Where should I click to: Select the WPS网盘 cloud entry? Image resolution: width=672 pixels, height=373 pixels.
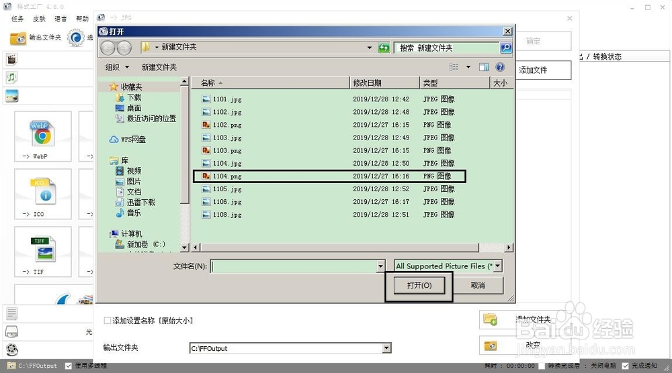(x=127, y=140)
